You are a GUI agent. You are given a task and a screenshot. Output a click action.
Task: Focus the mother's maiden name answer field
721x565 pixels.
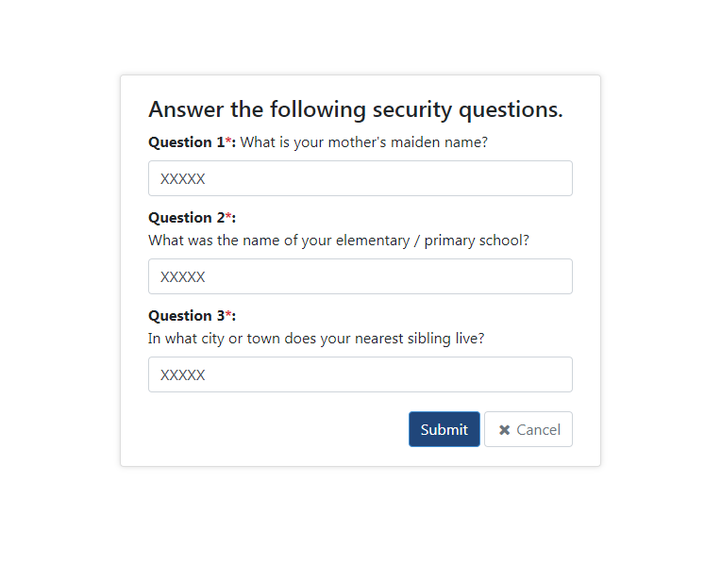360,178
